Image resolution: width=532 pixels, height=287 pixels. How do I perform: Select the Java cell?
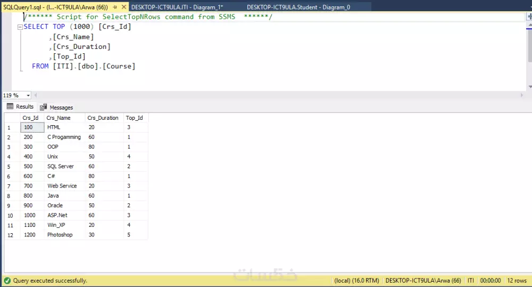tap(64, 195)
